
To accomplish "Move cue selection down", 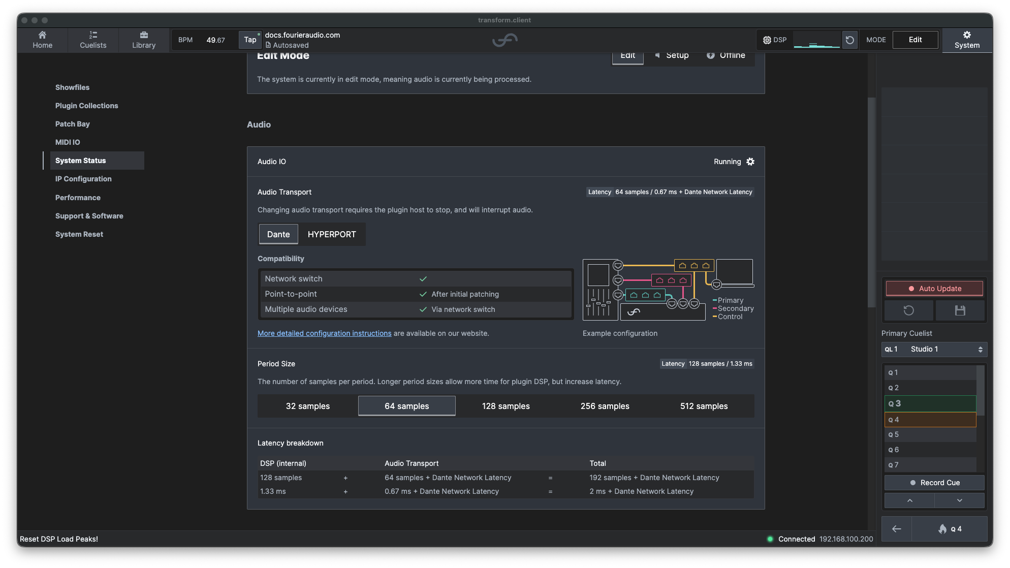I will 959,500.
